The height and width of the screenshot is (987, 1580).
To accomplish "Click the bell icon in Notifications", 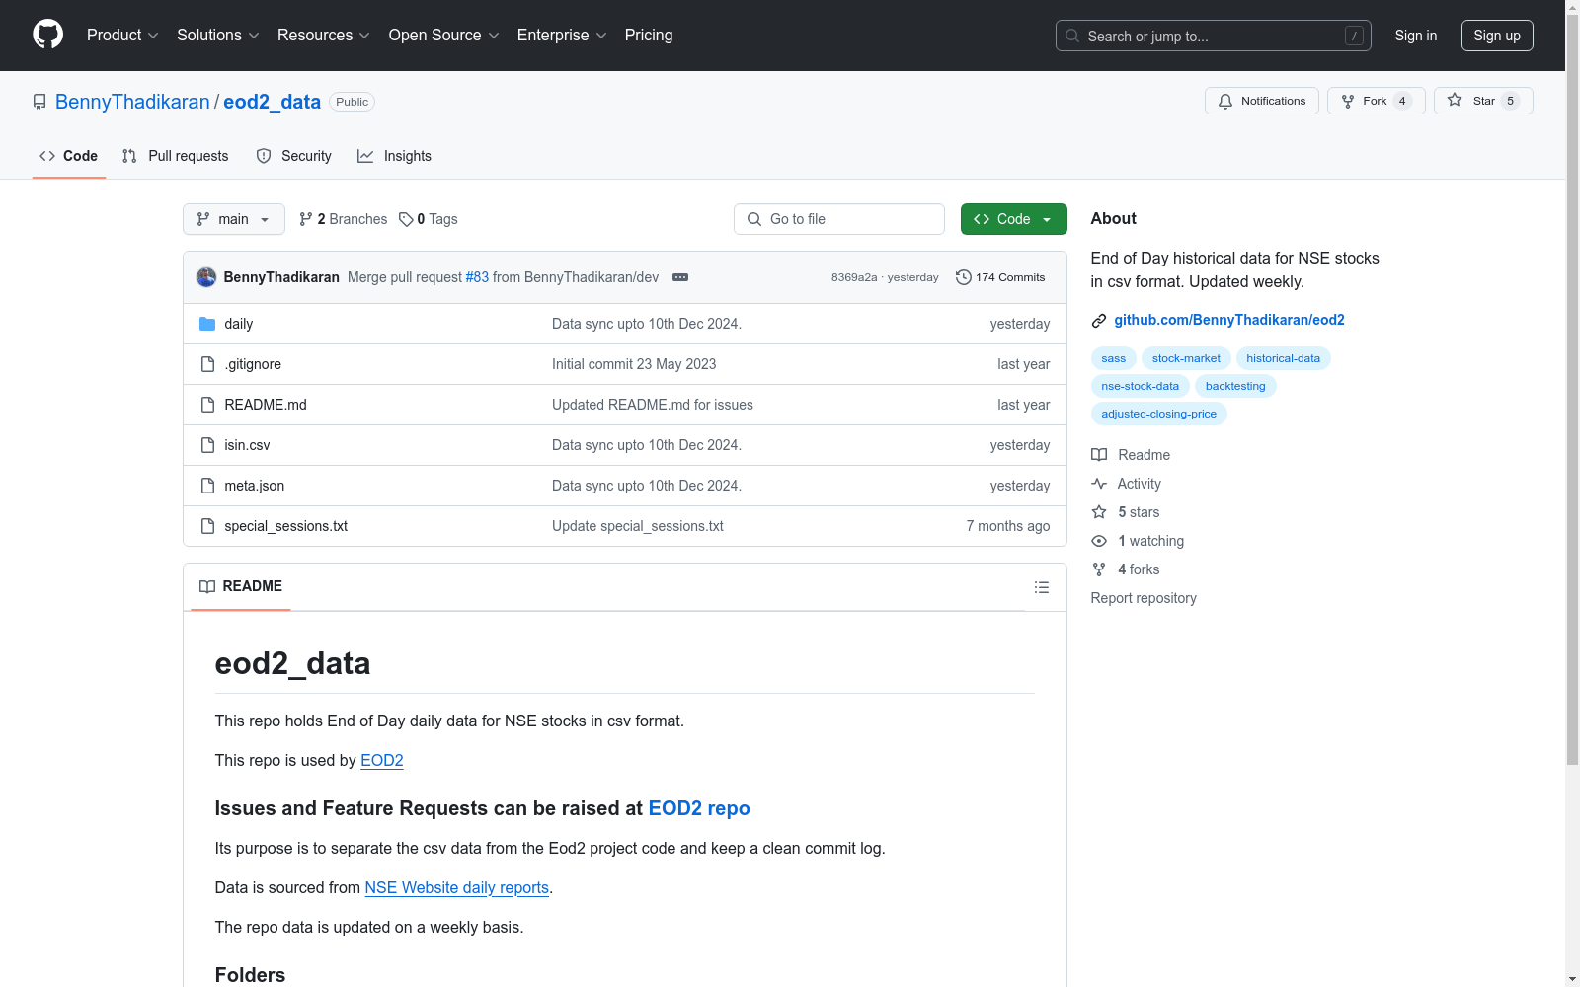I will (x=1225, y=101).
